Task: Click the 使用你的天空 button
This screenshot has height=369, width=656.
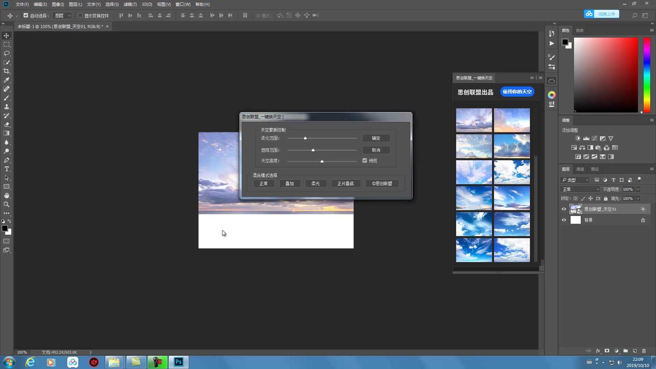Action: pos(517,92)
